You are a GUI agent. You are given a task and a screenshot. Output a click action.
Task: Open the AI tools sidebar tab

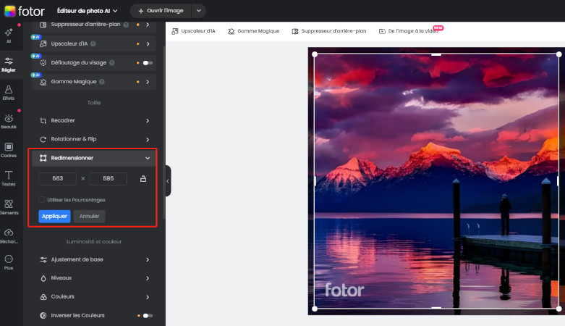pos(9,35)
